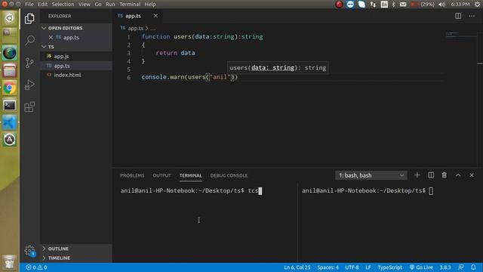Click Go Live in the status bar
The image size is (483, 272).
421,267
